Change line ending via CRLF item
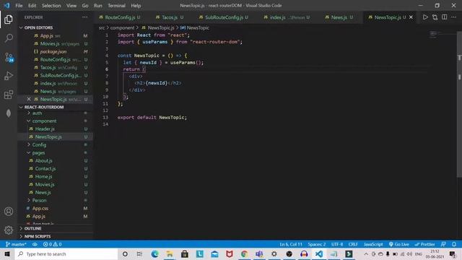Viewport: 462px width, 260px height. pyautogui.click(x=353, y=244)
